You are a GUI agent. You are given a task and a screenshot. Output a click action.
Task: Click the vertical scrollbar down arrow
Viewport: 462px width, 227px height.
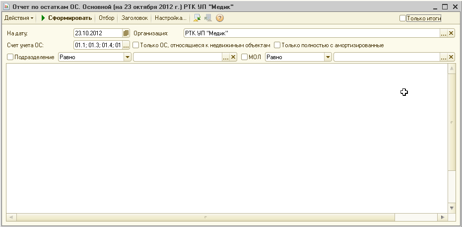click(x=452, y=208)
